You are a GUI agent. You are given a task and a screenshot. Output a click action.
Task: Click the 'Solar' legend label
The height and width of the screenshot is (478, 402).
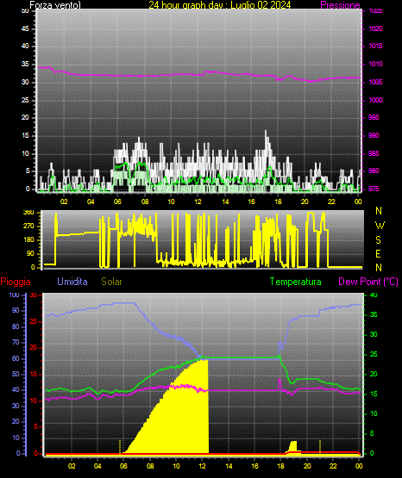111,282
